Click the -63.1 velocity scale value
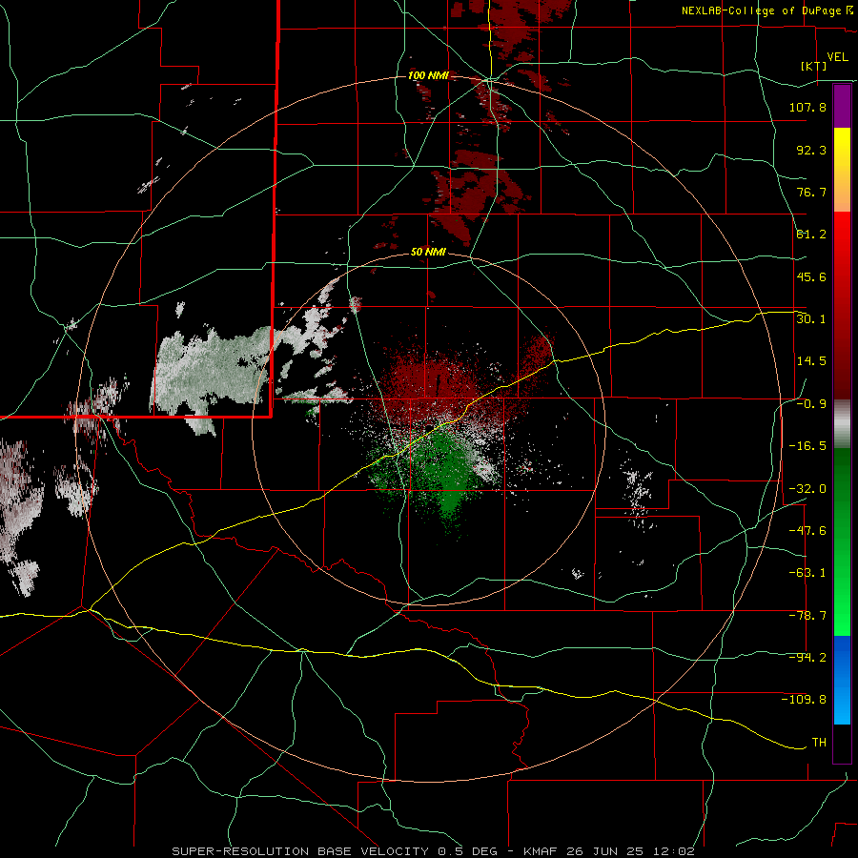 click(x=807, y=573)
